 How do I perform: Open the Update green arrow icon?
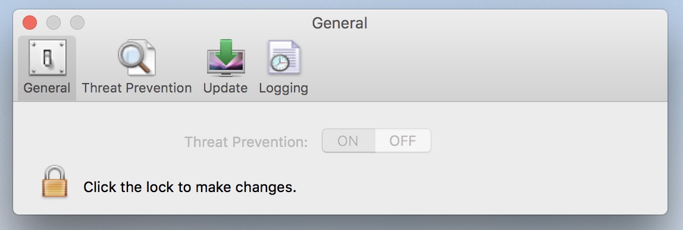pyautogui.click(x=225, y=58)
